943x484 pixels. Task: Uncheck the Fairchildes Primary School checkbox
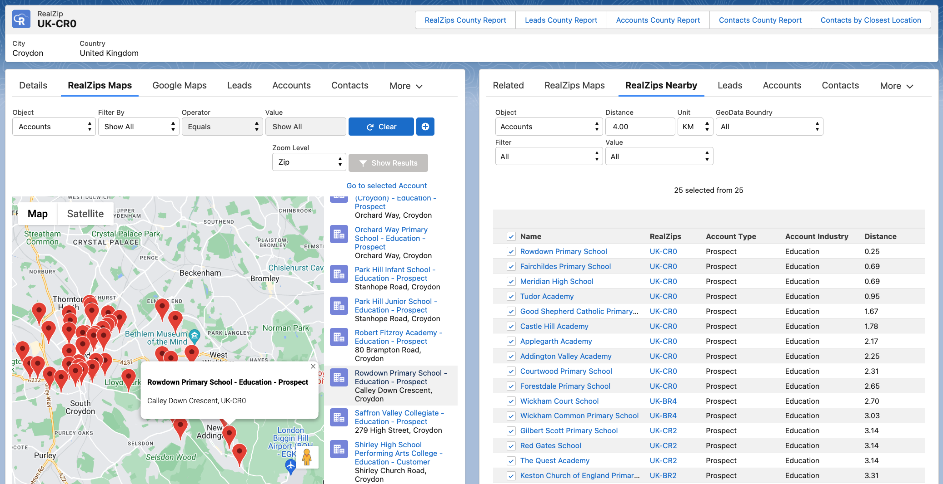tap(511, 266)
